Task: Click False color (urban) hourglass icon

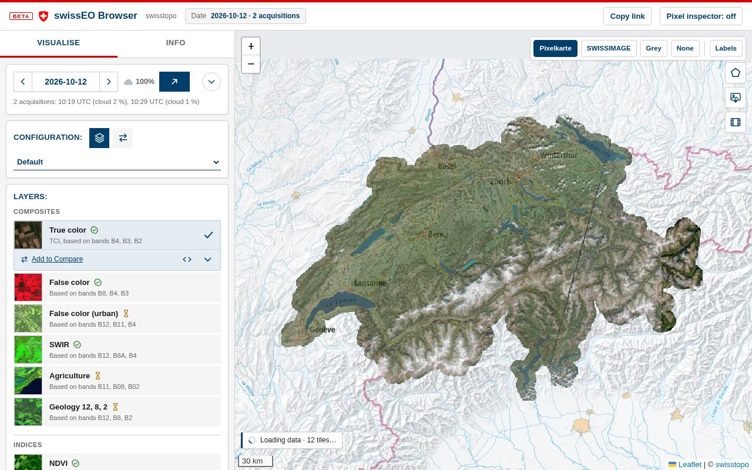Action: [x=126, y=314]
